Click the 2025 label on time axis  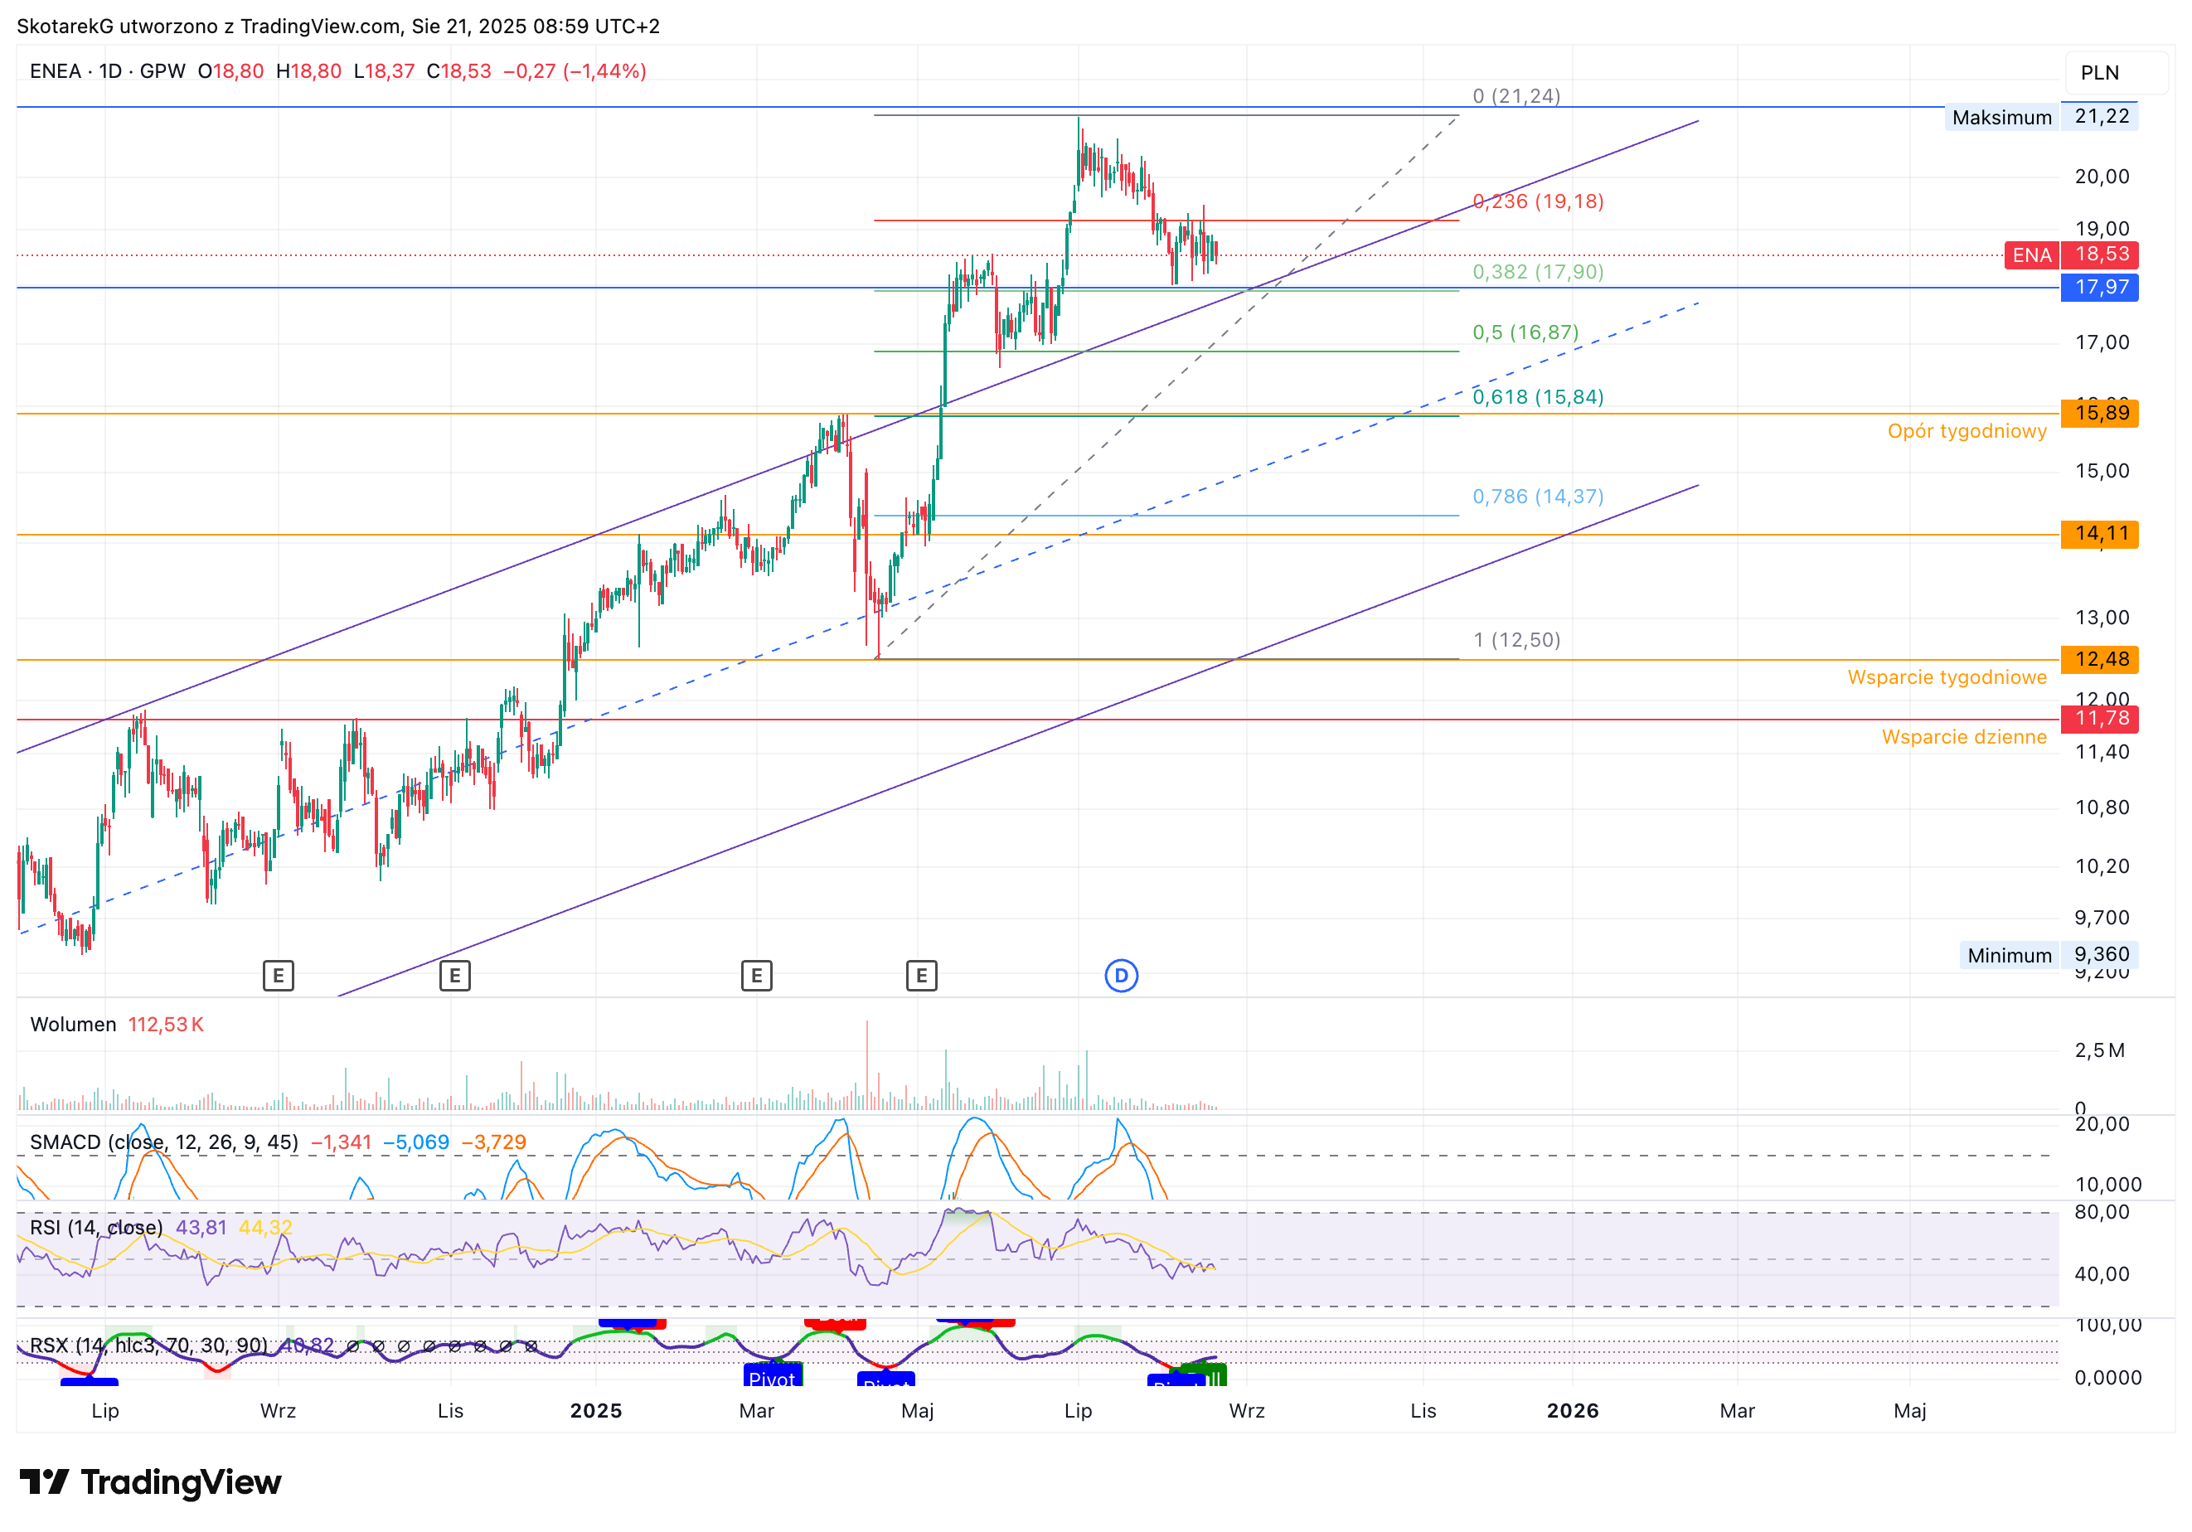[596, 1411]
